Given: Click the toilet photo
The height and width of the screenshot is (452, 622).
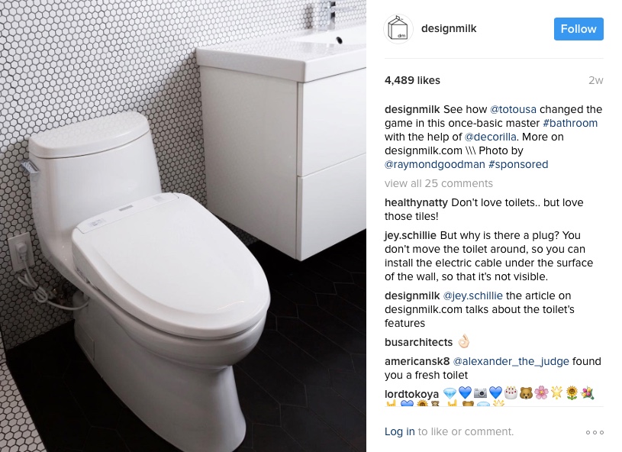Looking at the screenshot, I should [183, 226].
